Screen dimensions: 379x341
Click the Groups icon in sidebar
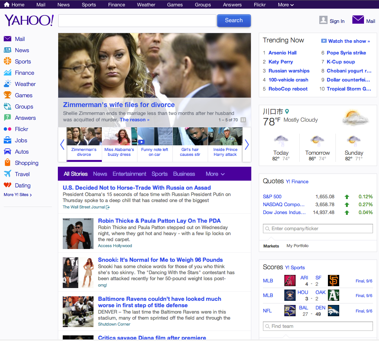(x=8, y=106)
